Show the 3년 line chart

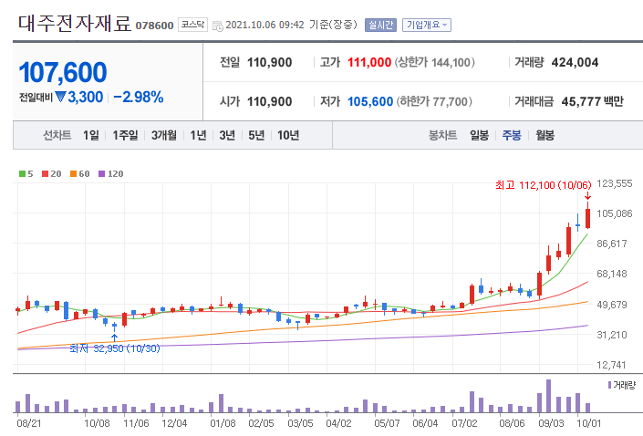coord(227,135)
